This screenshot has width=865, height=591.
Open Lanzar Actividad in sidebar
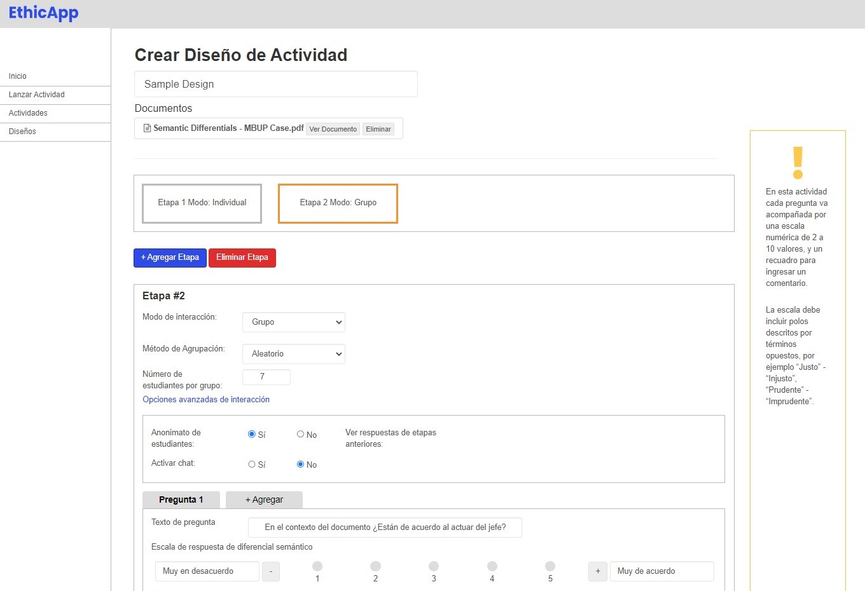pyautogui.click(x=55, y=95)
